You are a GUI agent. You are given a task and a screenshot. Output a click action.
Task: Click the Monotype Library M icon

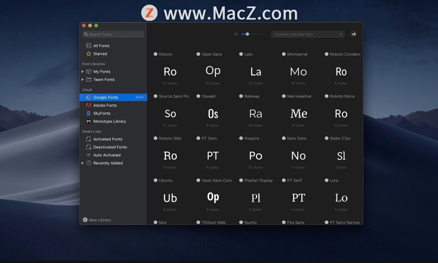(89, 121)
